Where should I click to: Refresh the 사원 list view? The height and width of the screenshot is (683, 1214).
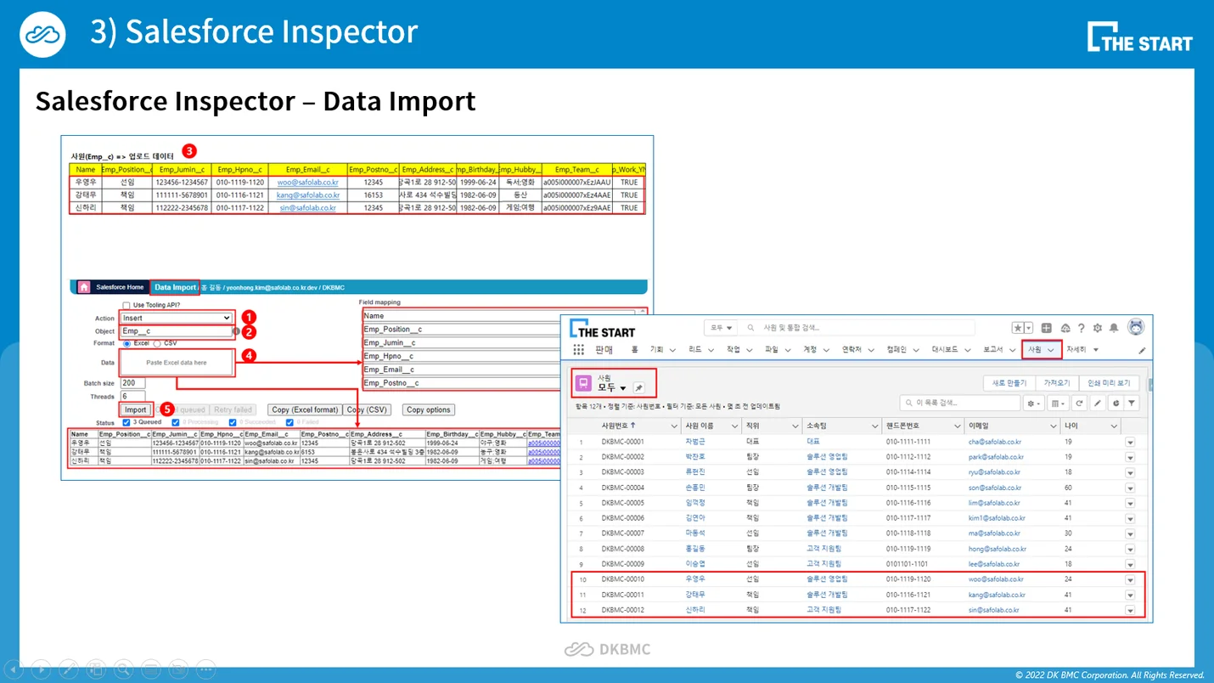pos(1079,403)
